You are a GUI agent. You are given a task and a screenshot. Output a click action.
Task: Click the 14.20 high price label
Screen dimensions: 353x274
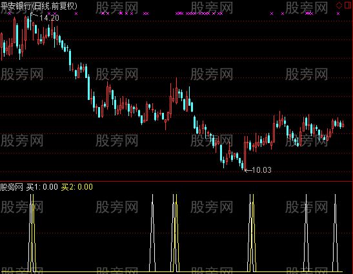pos(49,18)
